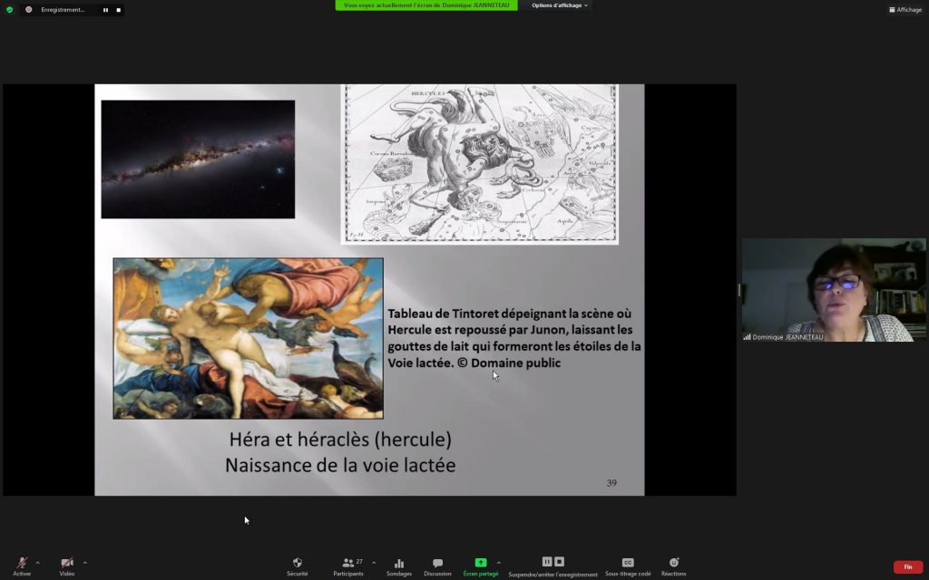The height and width of the screenshot is (580, 929).
Task: Click the green encryption shield icon
Action: click(9, 9)
